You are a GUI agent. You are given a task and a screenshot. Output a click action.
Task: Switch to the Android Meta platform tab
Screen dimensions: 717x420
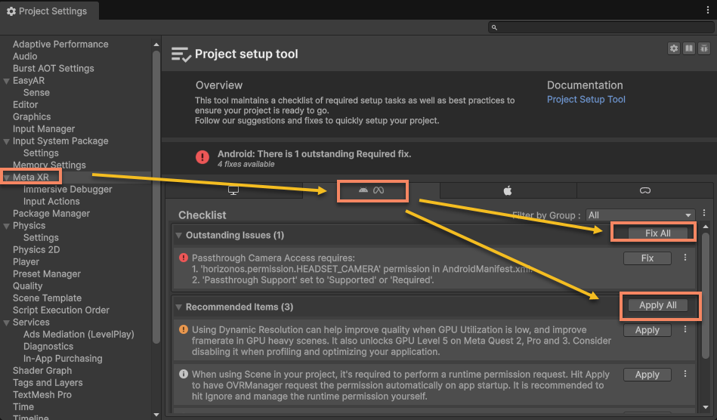371,190
